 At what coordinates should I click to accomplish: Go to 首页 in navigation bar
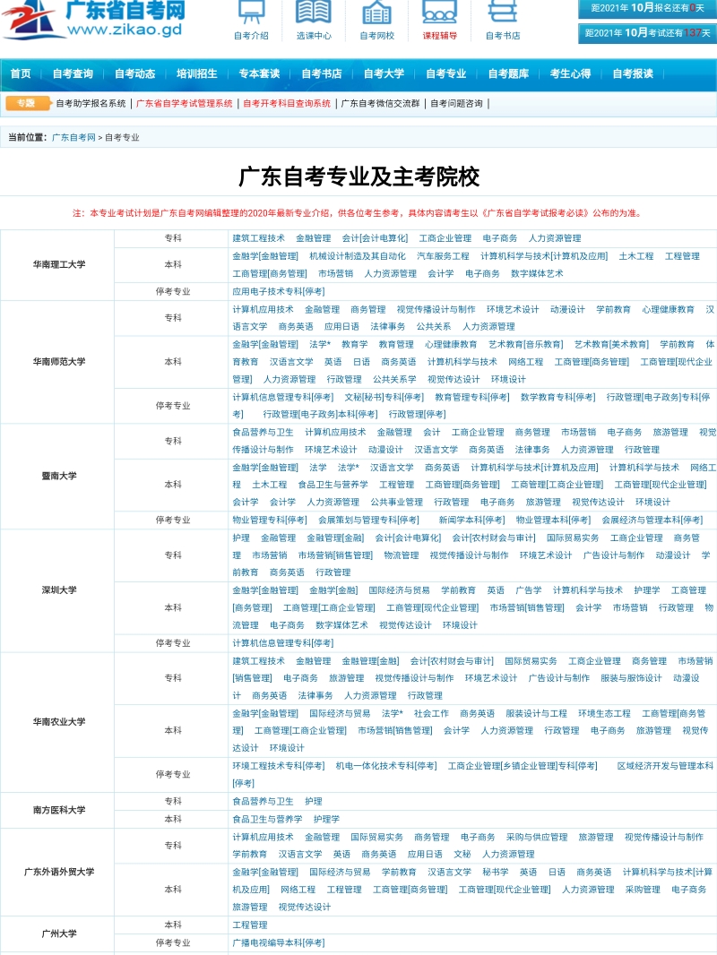pyautogui.click(x=20, y=73)
